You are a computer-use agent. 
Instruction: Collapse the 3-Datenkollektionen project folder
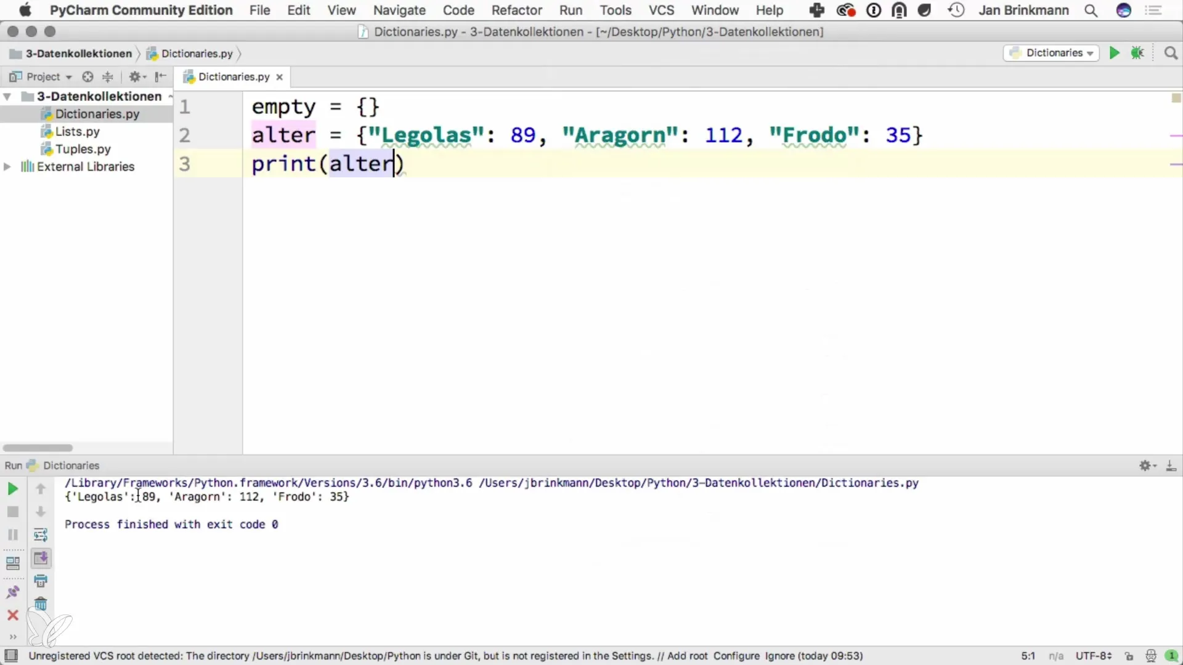click(7, 97)
